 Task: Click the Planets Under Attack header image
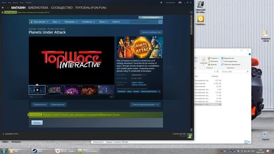tap(140, 47)
